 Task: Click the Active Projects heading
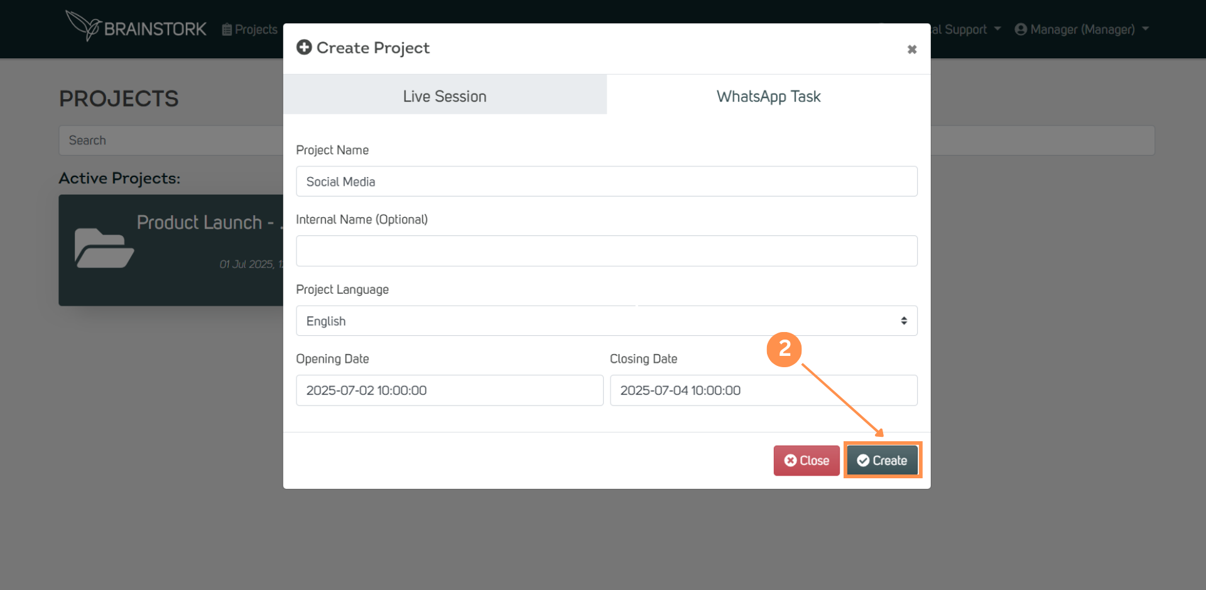point(119,178)
